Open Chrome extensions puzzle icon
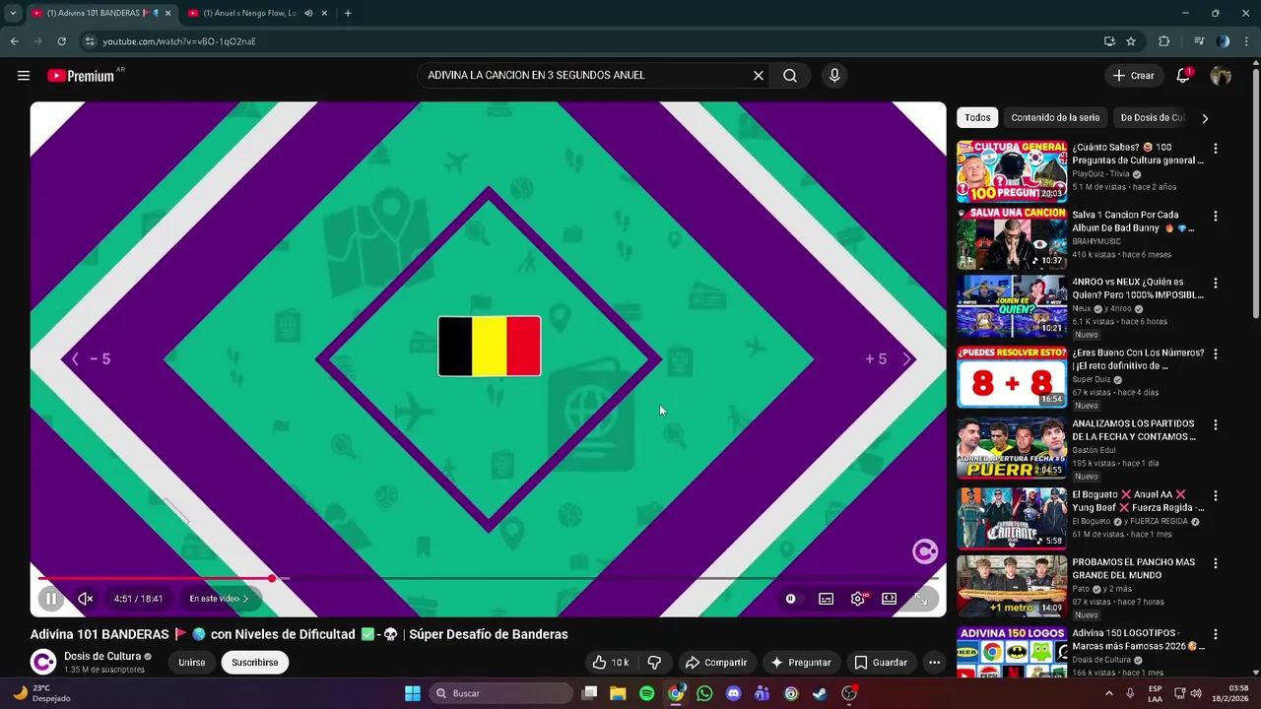This screenshot has width=1261, height=709. pyautogui.click(x=1163, y=41)
